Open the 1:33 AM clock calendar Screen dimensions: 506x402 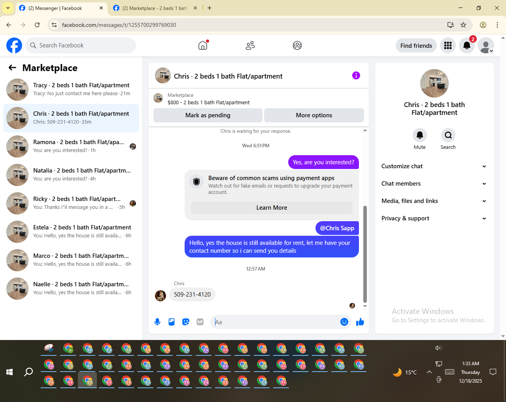[470, 372]
